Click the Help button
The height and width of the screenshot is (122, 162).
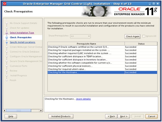coord(11,116)
